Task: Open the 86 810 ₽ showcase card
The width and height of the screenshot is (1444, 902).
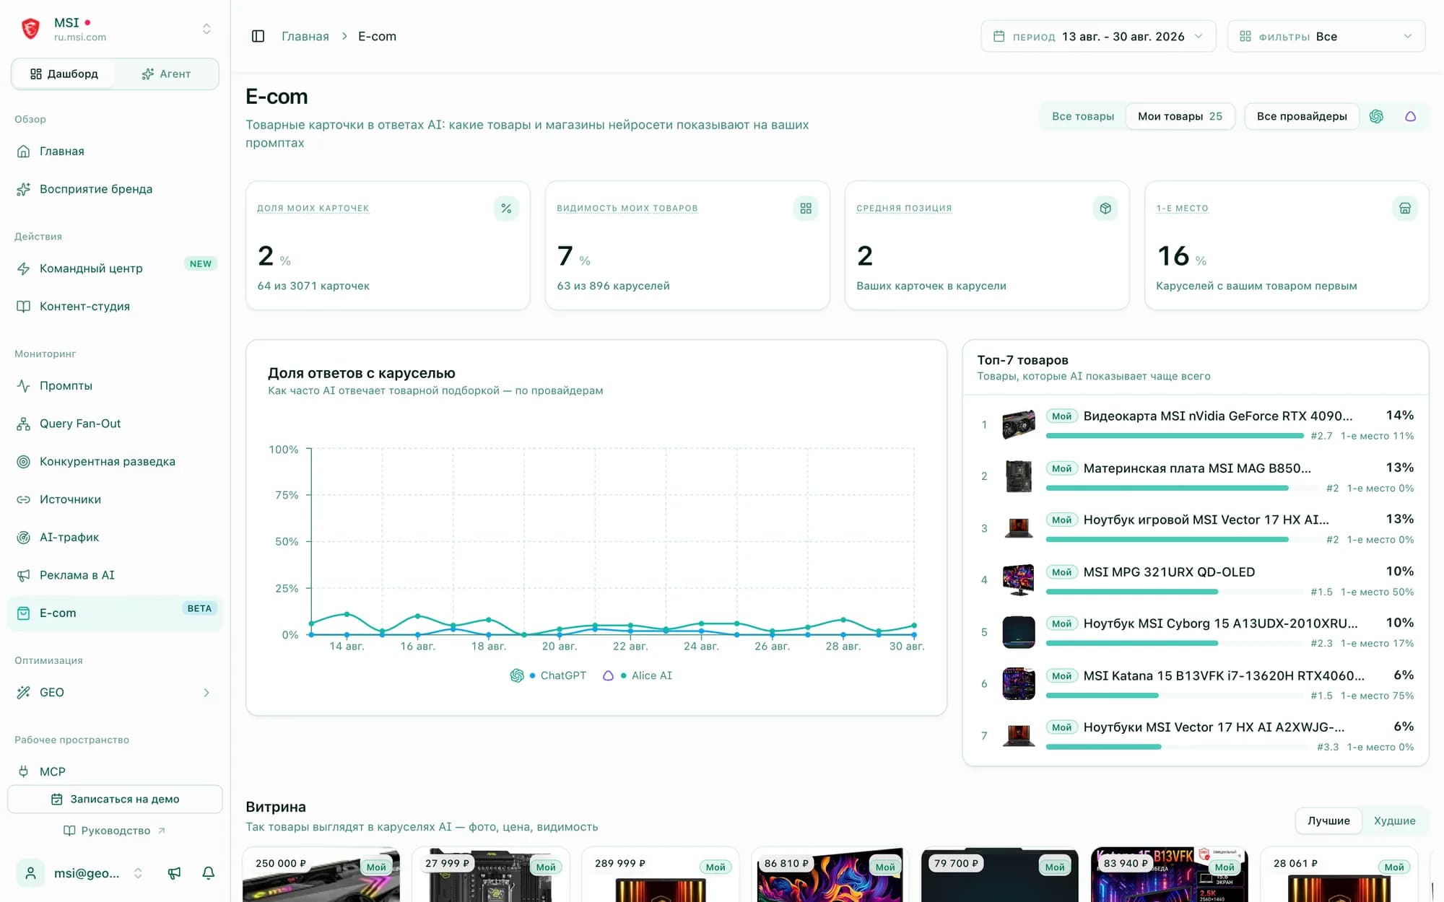Action: tap(830, 875)
